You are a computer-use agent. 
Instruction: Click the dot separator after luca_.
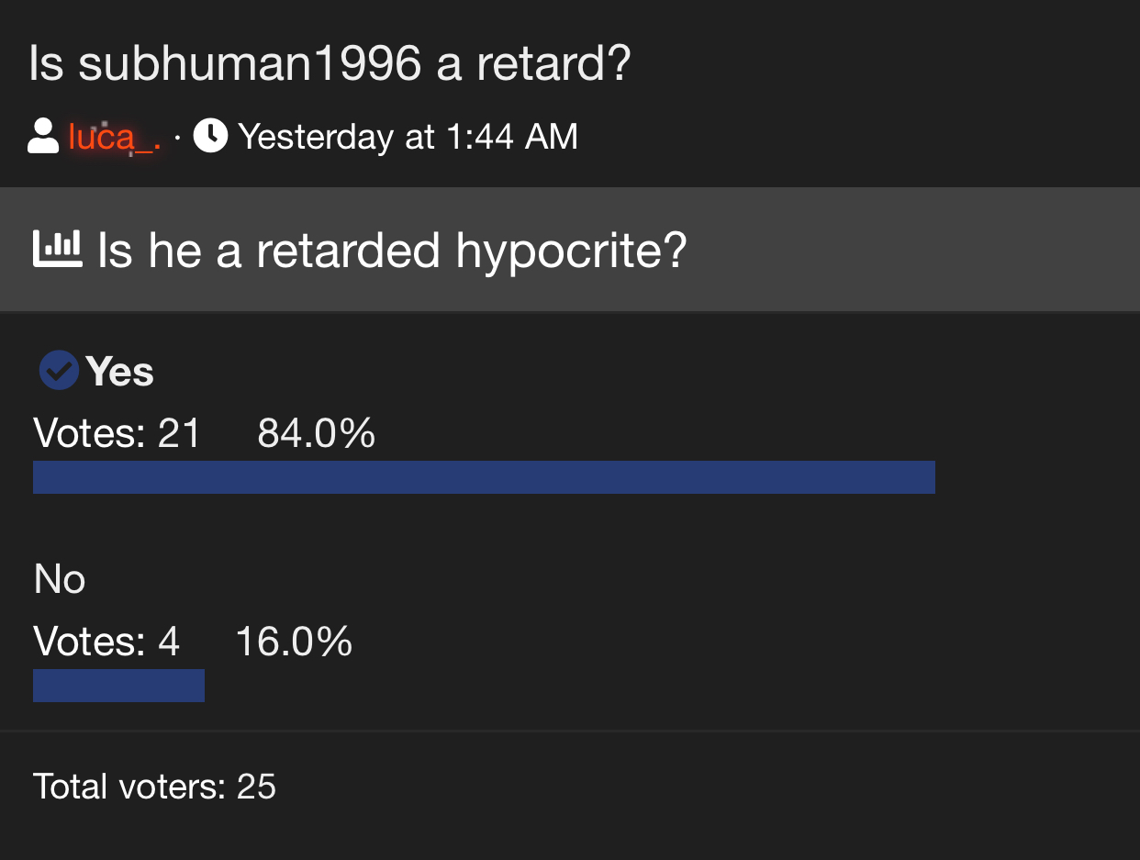tap(177, 138)
